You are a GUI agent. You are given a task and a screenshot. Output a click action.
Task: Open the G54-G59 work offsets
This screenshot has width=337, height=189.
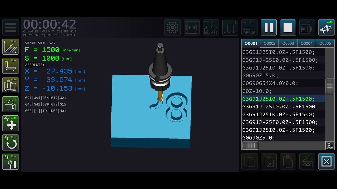tap(211, 28)
